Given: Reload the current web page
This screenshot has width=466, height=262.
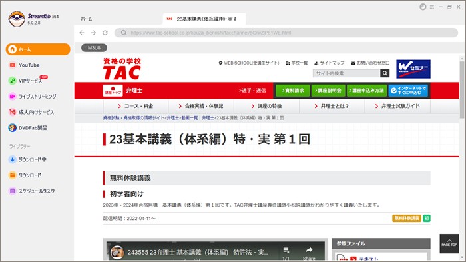Looking at the screenshot, I should click(105, 33).
